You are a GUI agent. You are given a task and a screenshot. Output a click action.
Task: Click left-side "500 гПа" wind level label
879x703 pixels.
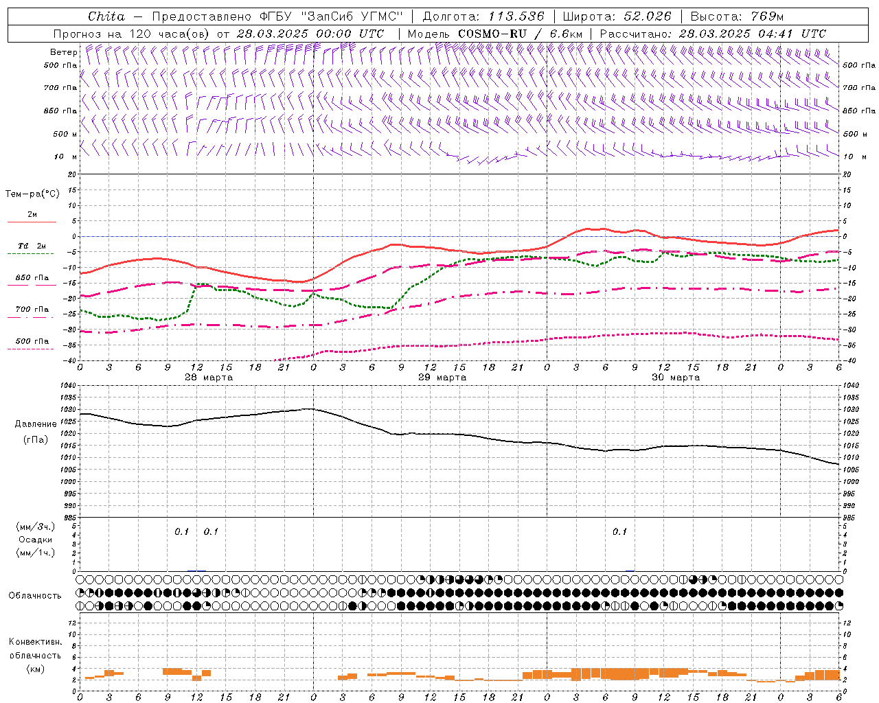(60, 65)
